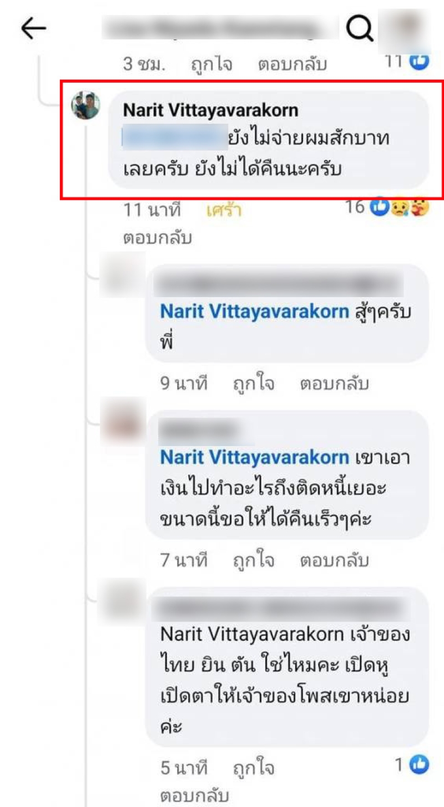The width and height of the screenshot is (444, 807).
Task: Tap ถูกใจ on the 3 ชม. comment
Action: click(x=211, y=64)
